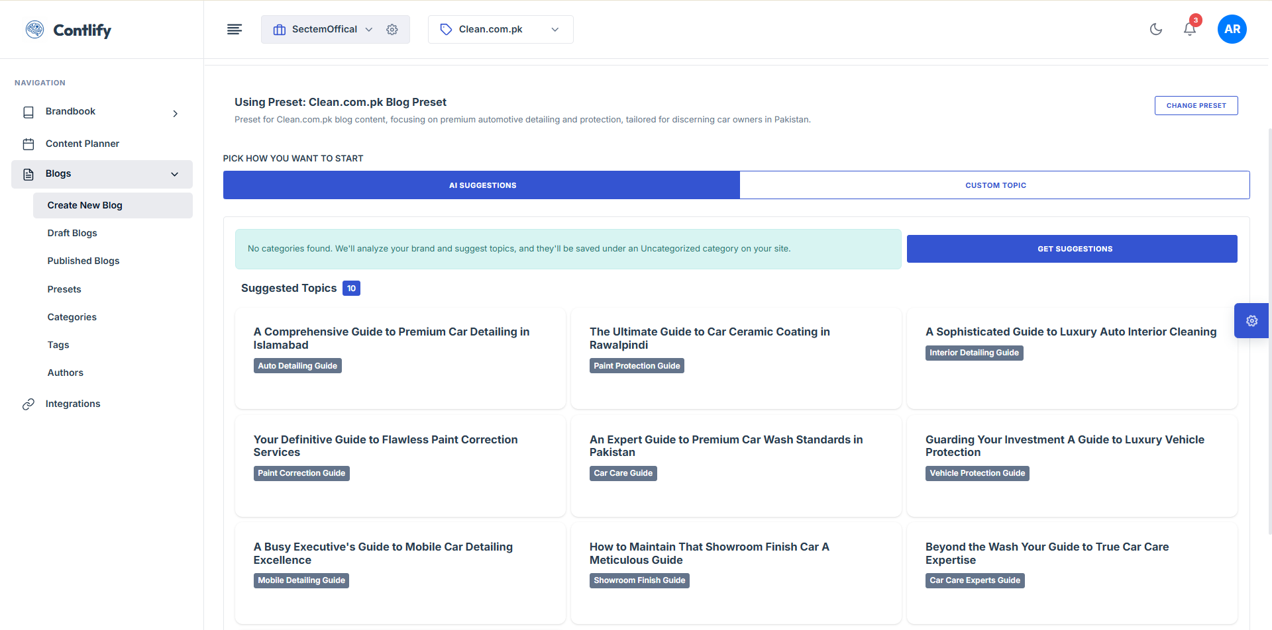Open Draft Blogs in the sidebar
Screen dimensions: 1272x630
click(72, 233)
